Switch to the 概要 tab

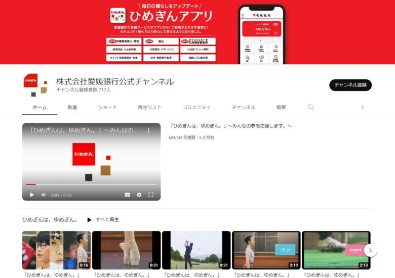click(281, 107)
